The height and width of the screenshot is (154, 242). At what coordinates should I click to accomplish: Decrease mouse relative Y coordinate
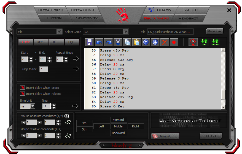[x=58, y=137]
